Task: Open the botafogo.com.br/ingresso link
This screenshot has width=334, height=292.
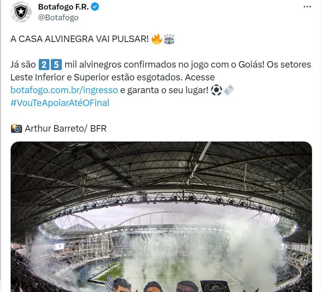Action: click(64, 90)
